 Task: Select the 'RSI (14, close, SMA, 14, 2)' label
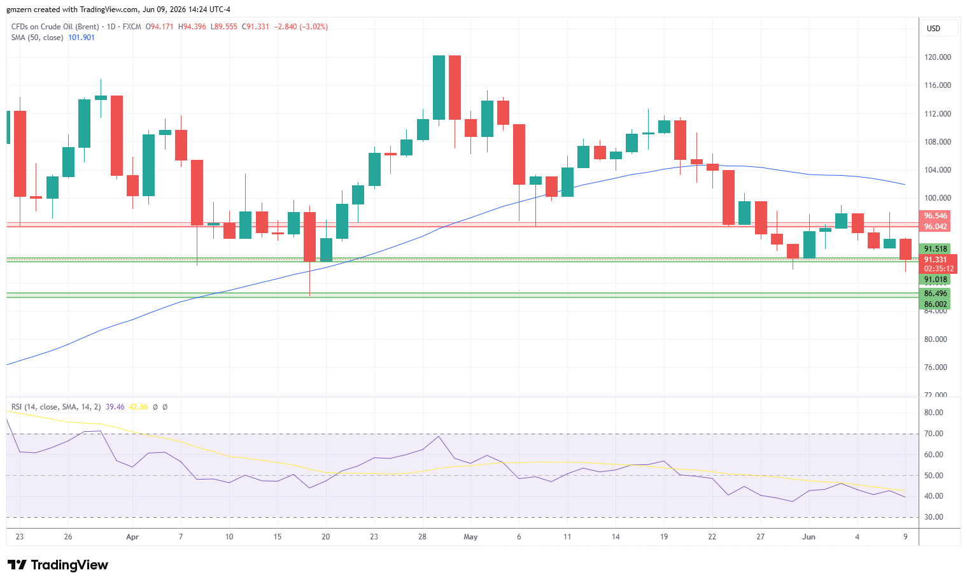pos(56,407)
